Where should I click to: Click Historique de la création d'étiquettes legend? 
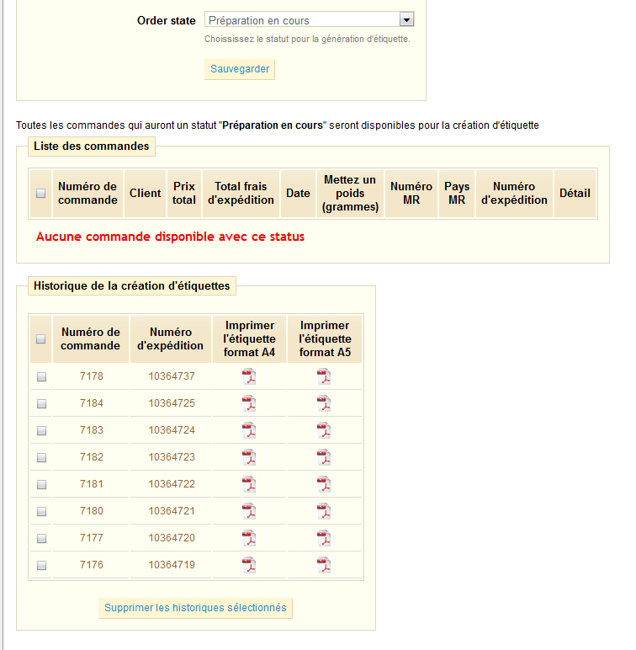[x=132, y=286]
